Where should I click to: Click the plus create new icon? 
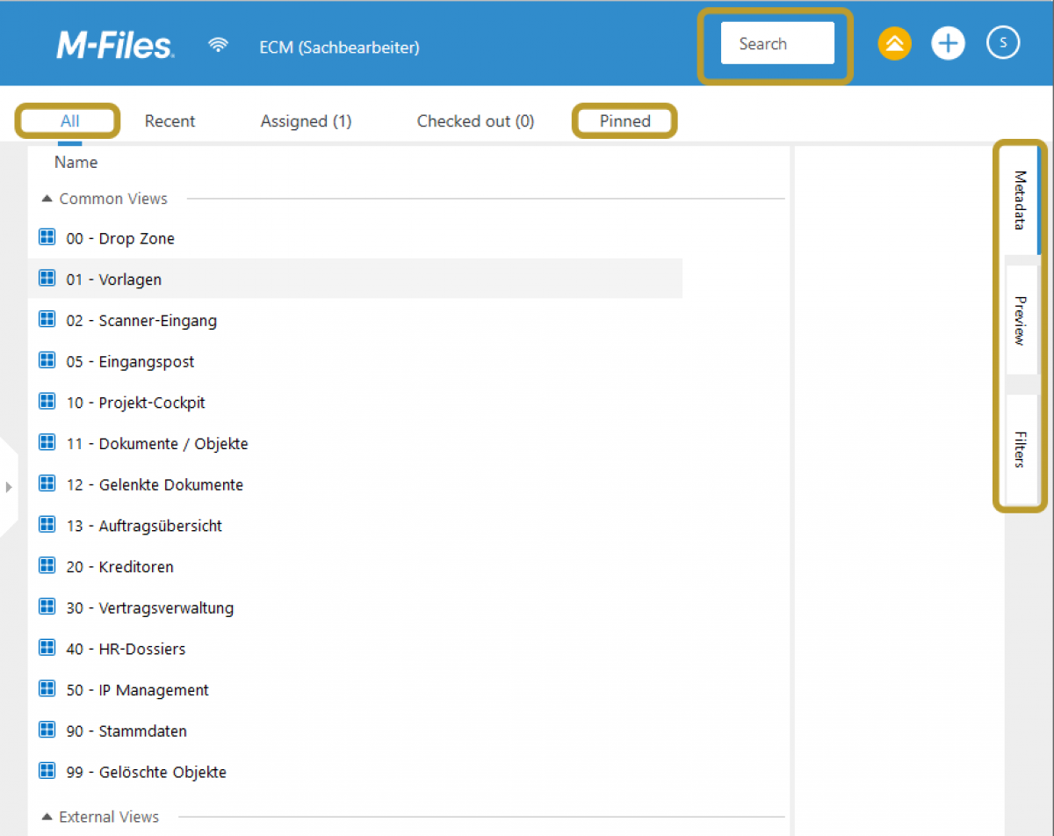[948, 44]
